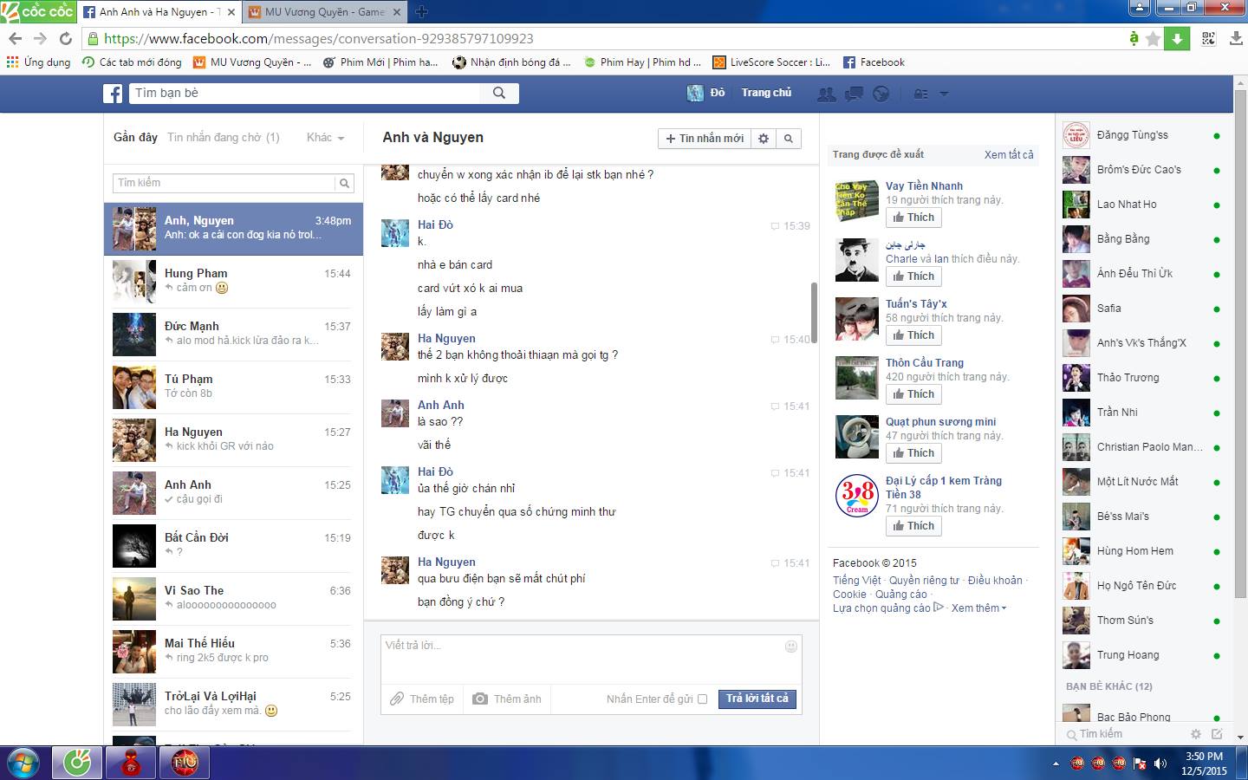Viewport: 1248px width, 780px height.
Task: Click the 'Xem tất cả' link
Action: (1008, 155)
